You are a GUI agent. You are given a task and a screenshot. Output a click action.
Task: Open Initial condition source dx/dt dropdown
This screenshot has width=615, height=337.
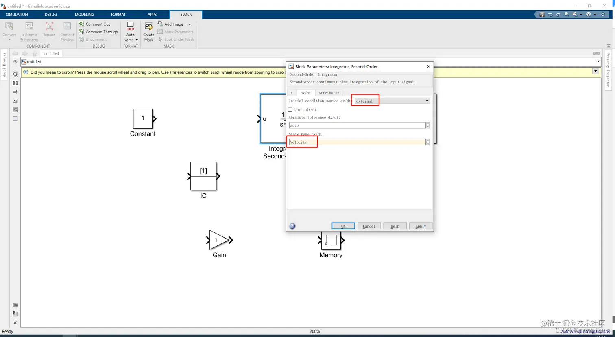click(x=392, y=101)
